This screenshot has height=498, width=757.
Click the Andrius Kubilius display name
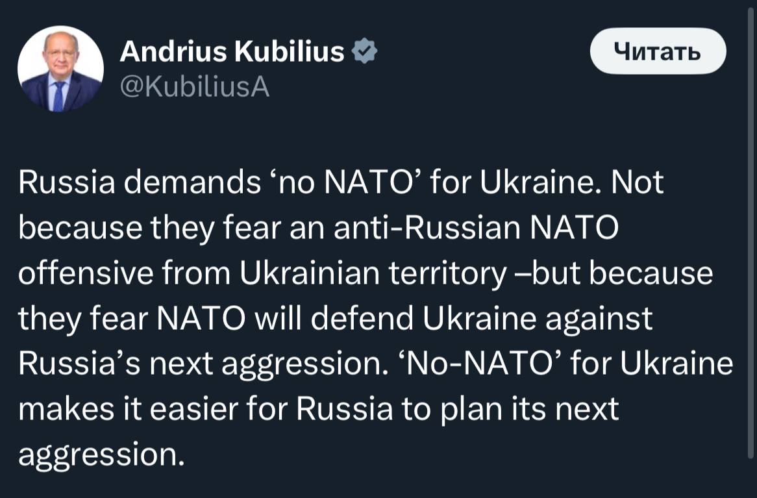(232, 52)
